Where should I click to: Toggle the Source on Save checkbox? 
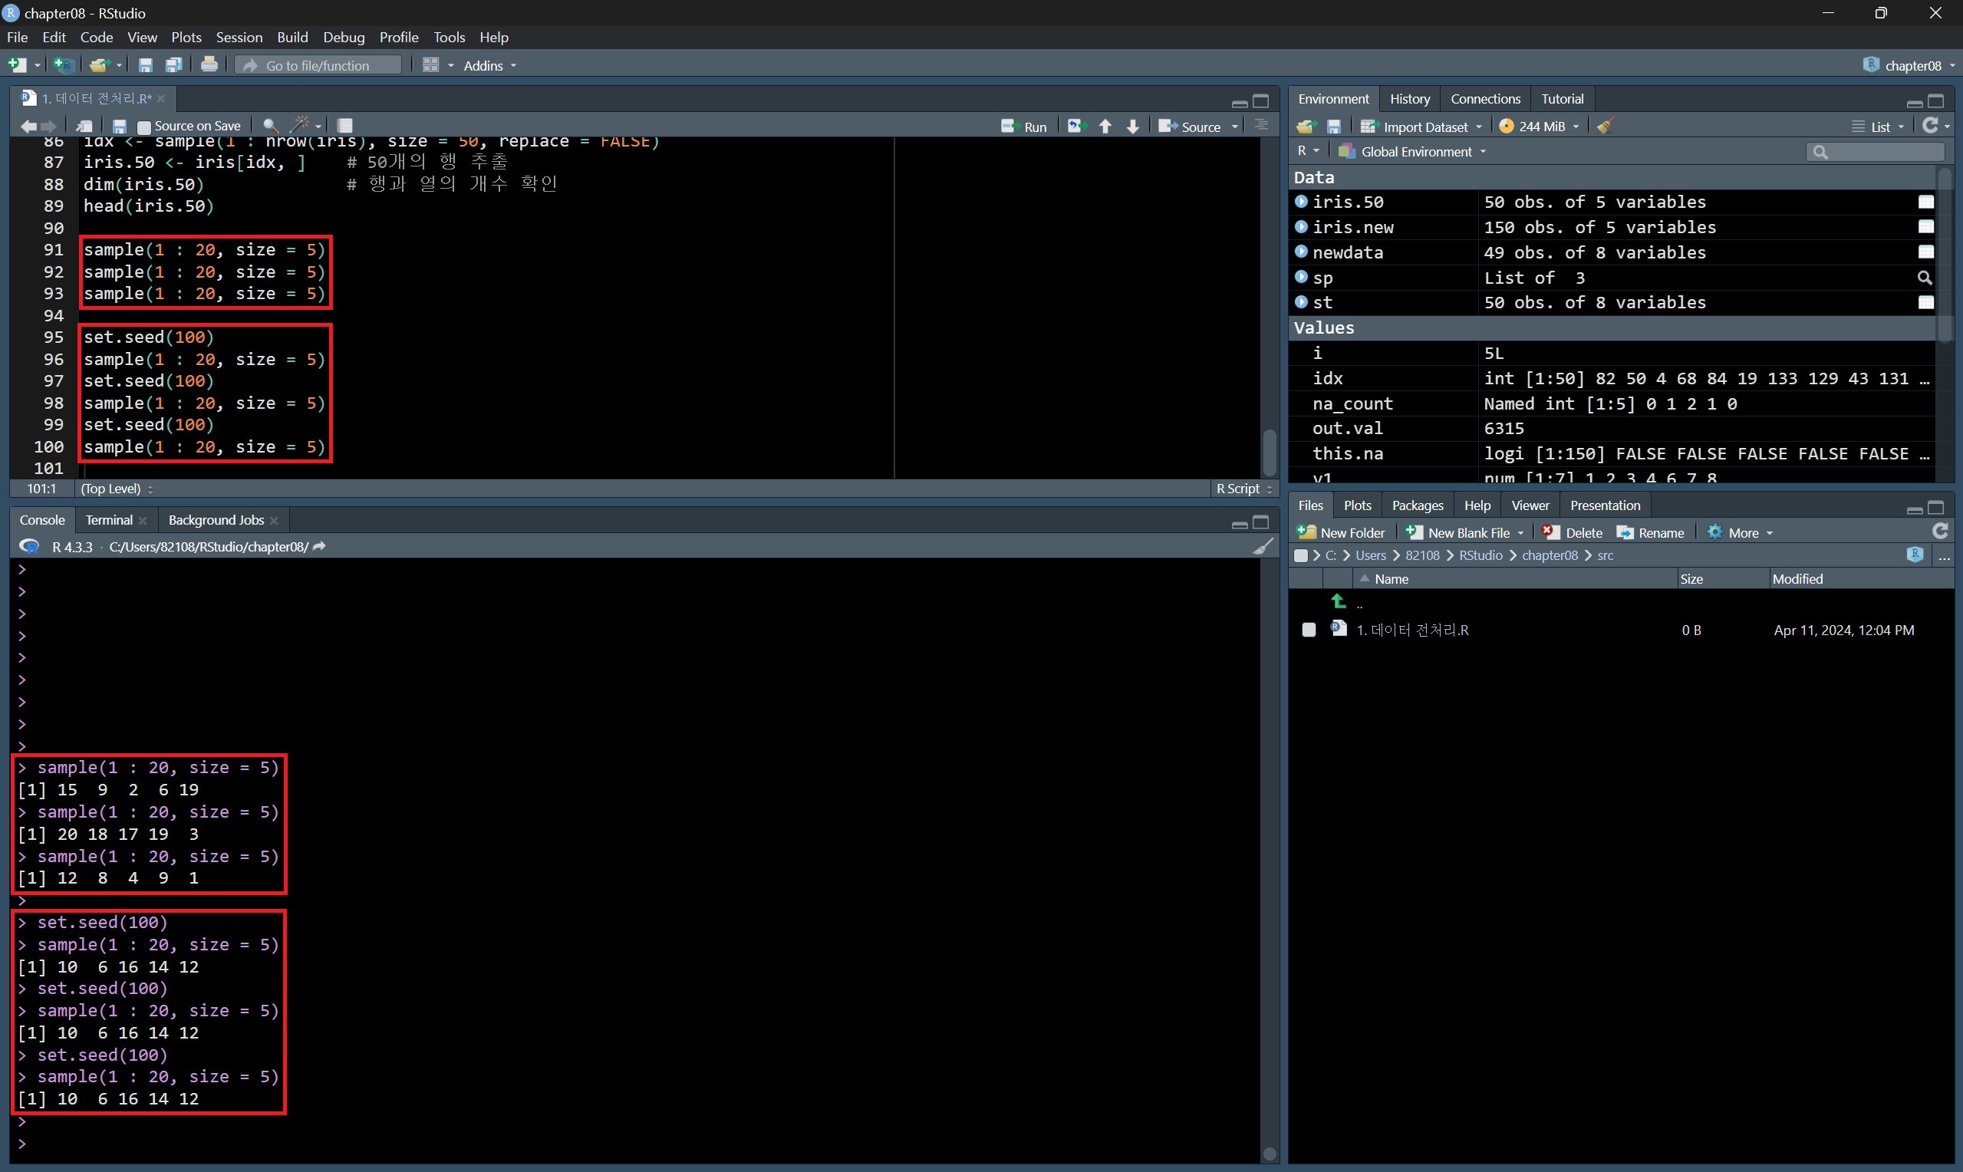pyautogui.click(x=144, y=127)
